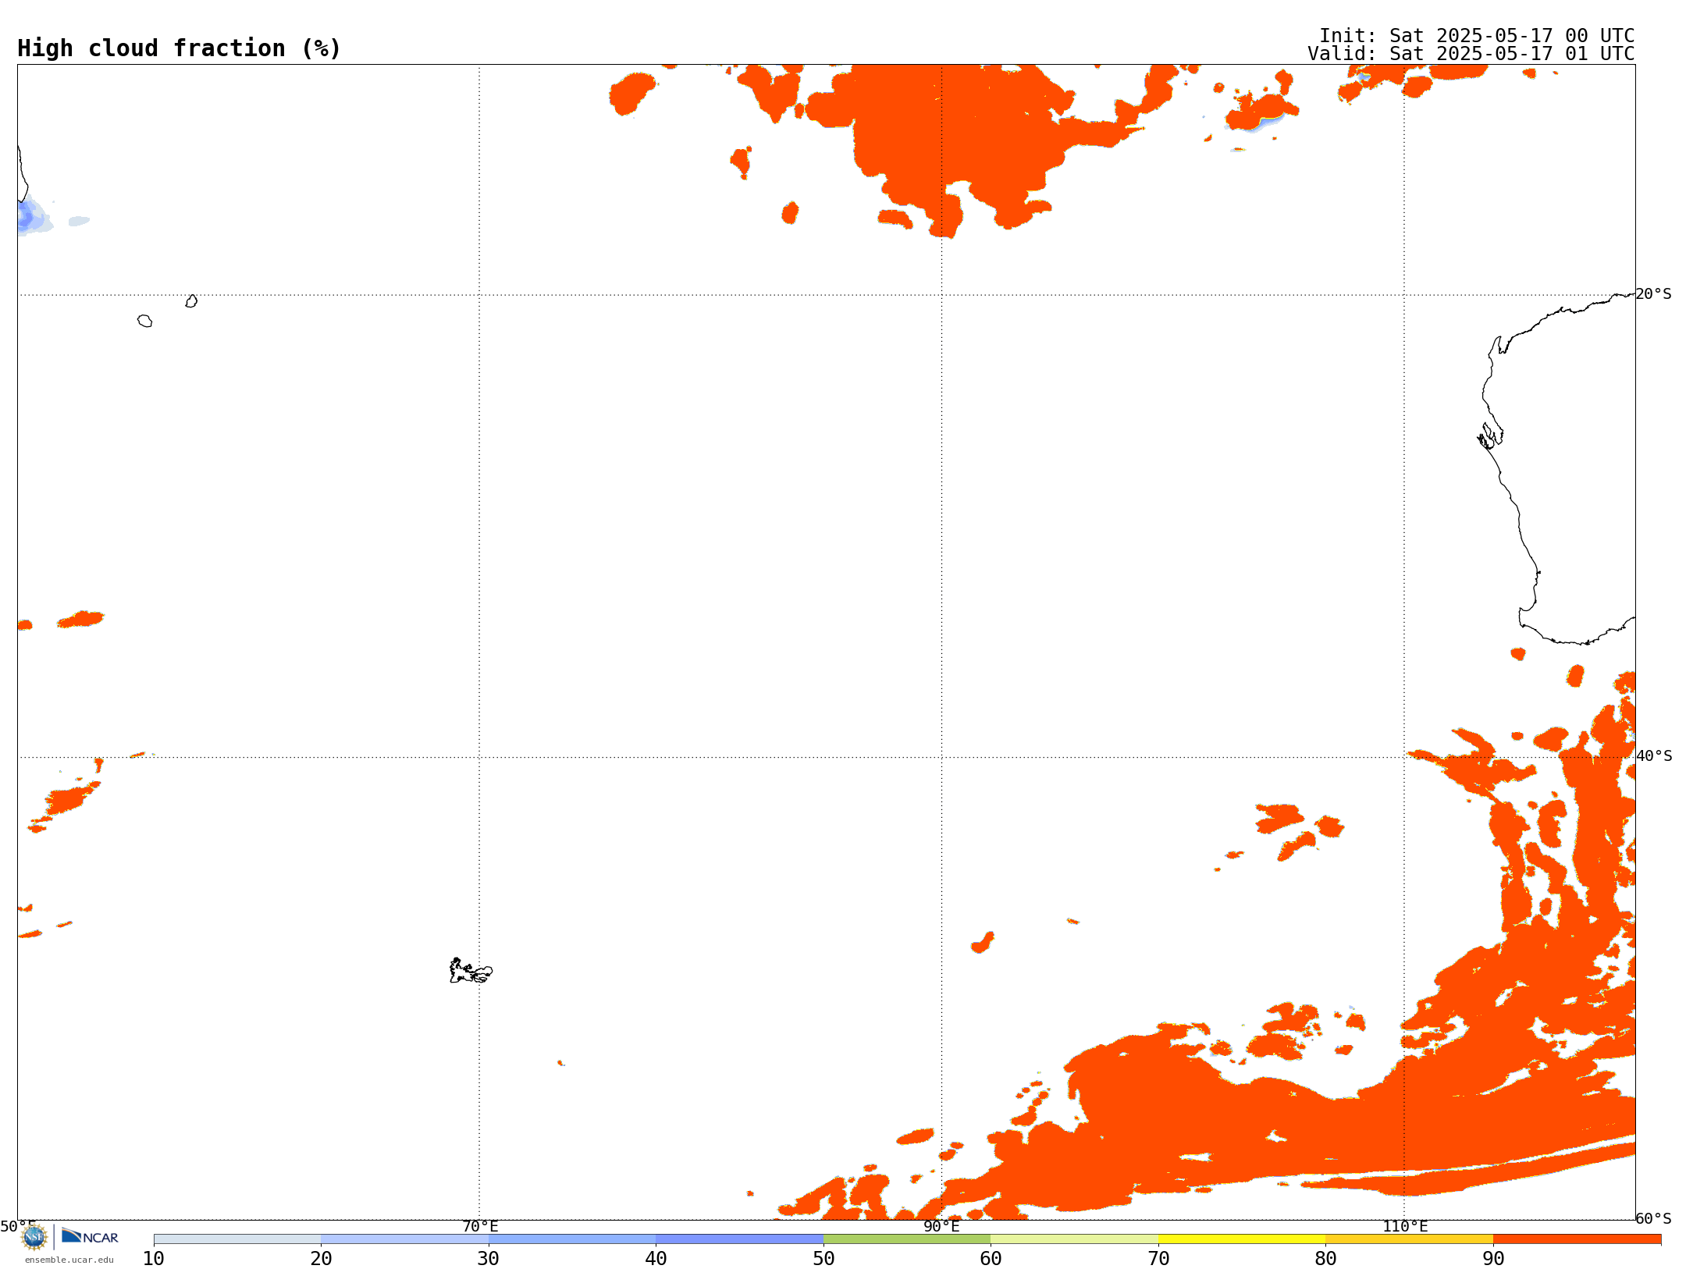Click the Init: Sat 2025-05-17 00 UTC text

point(1477,35)
